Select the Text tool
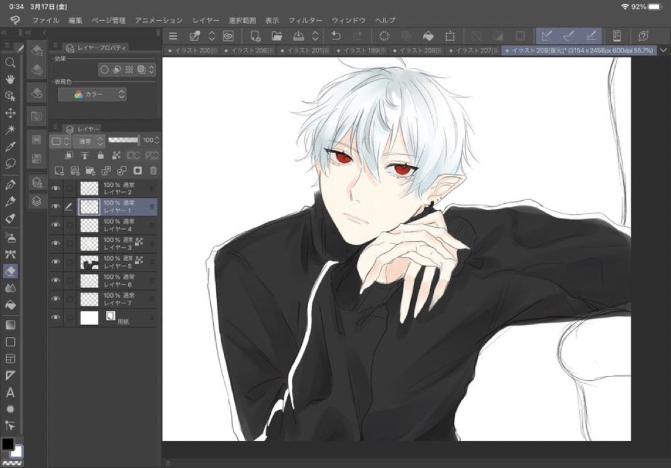Screen dimensions: 671x468 point(10,392)
